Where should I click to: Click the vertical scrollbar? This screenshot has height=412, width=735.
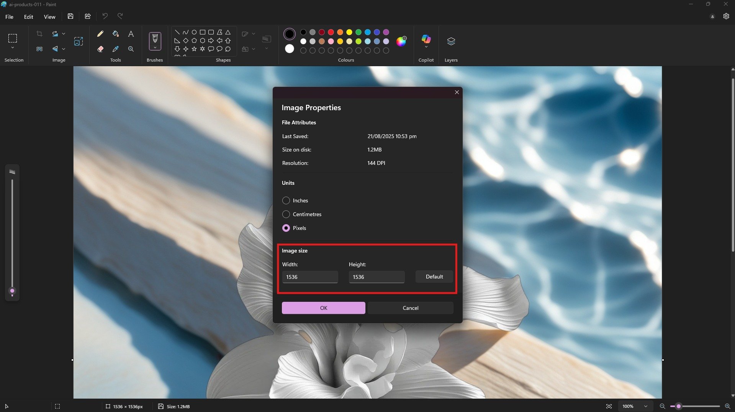pos(733,164)
